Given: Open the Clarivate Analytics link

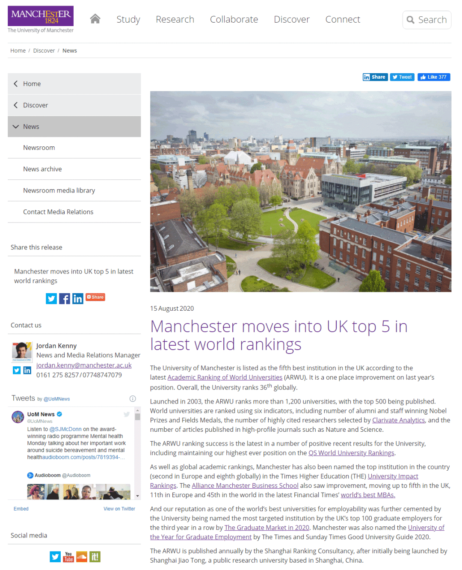Looking at the screenshot, I should tap(399, 420).
